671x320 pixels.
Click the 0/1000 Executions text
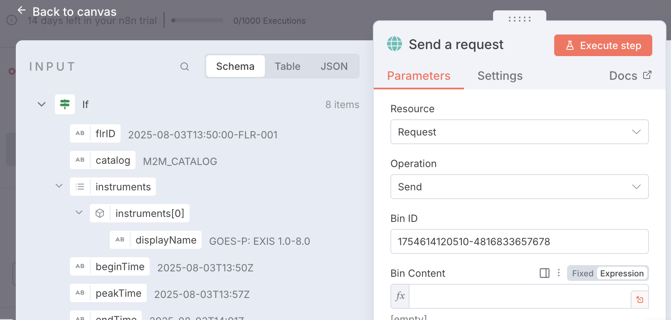(269, 21)
